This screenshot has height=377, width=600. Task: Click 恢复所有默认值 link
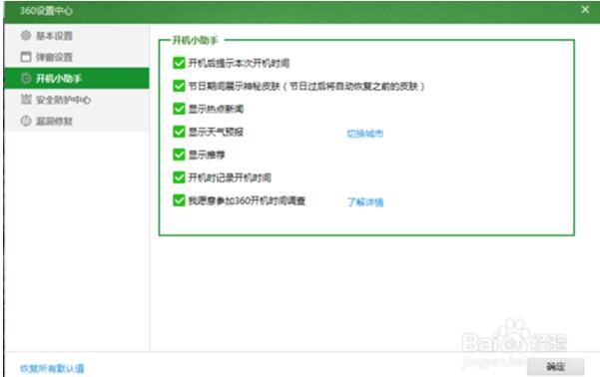pos(52,369)
